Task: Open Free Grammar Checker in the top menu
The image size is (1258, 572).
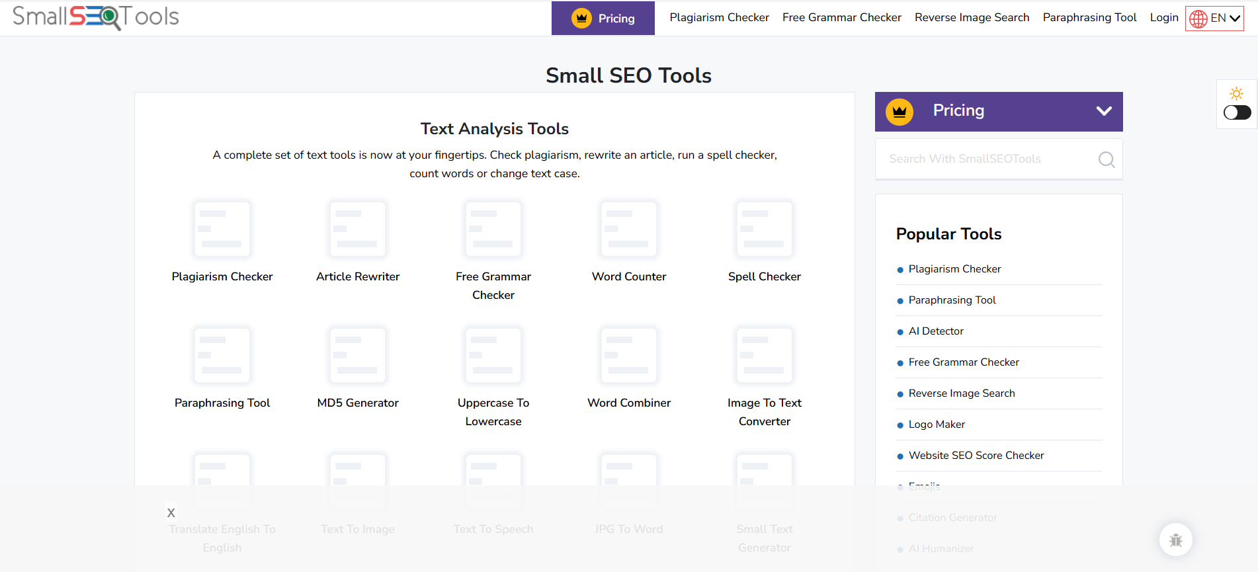Action: [841, 18]
